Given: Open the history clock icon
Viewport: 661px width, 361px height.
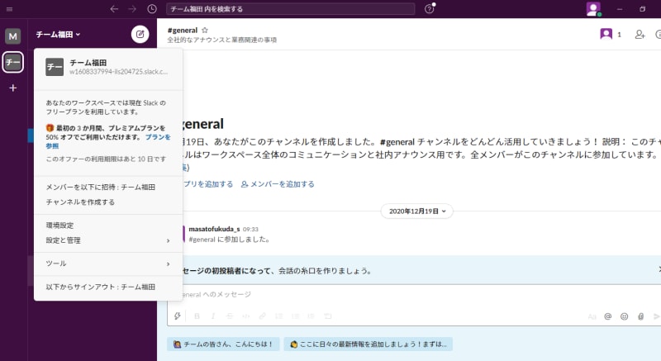Looking at the screenshot, I should (x=152, y=9).
